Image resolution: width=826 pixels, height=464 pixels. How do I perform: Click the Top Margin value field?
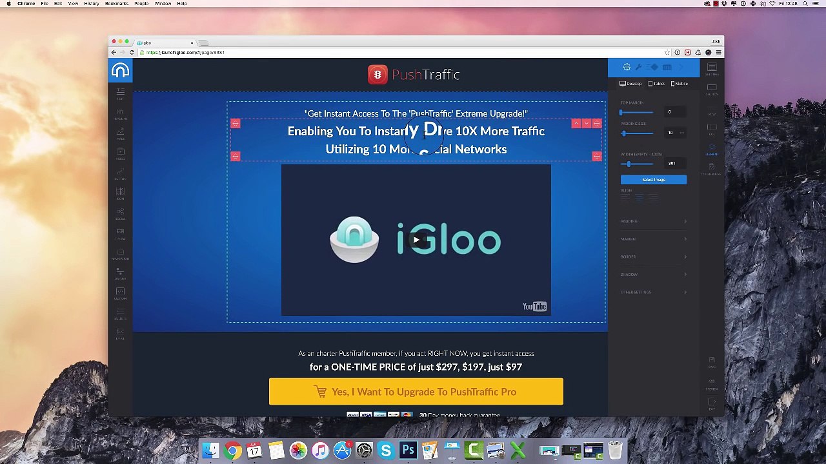click(x=675, y=111)
